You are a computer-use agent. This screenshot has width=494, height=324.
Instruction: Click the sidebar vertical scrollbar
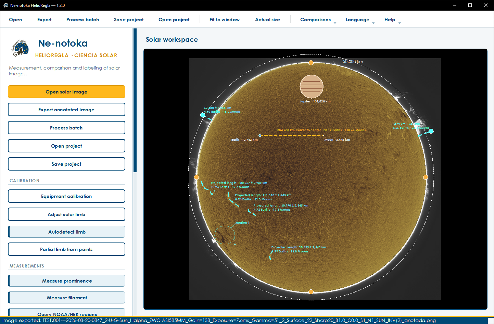click(x=135, y=100)
